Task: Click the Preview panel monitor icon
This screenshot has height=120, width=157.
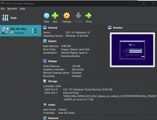Action: coord(110,27)
